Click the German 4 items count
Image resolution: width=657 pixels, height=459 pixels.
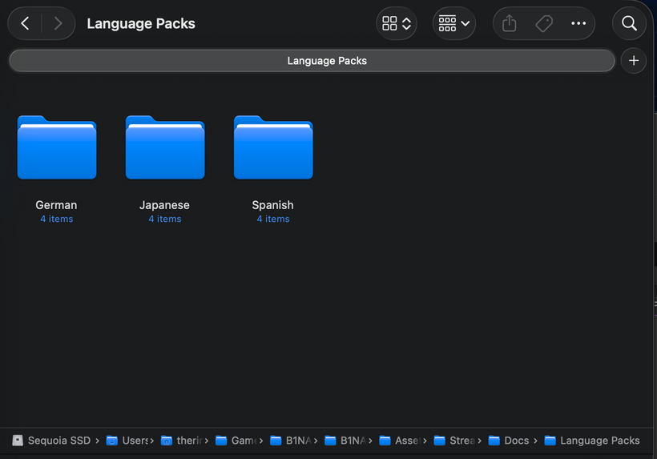[57, 219]
